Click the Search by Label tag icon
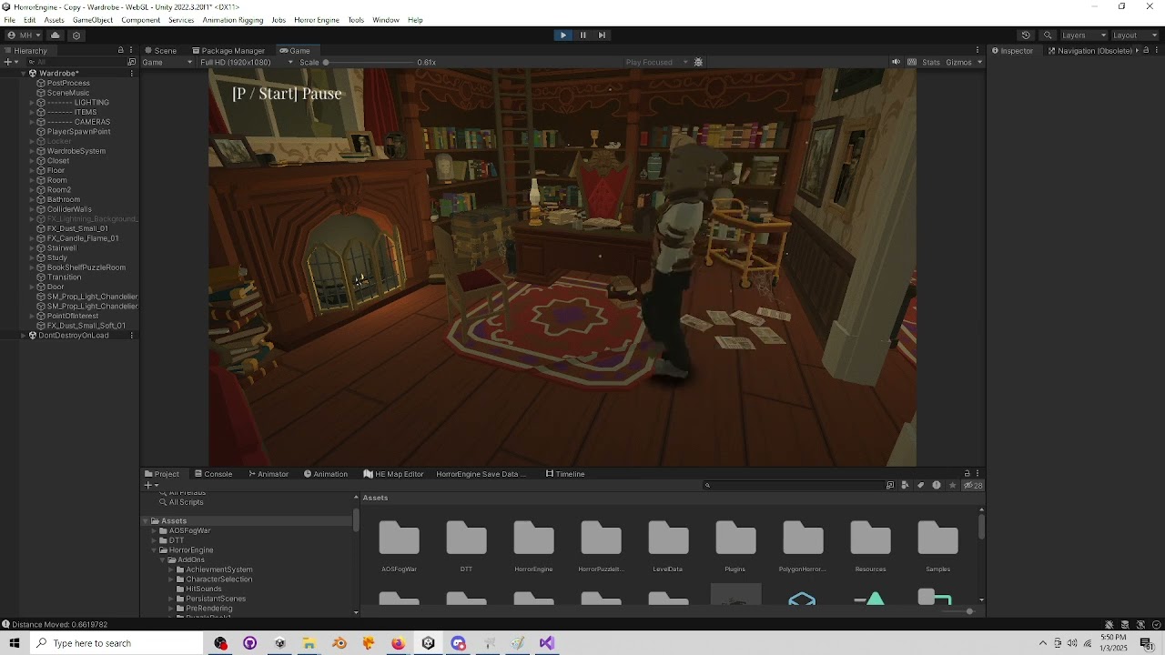This screenshot has height=655, width=1165. click(920, 486)
